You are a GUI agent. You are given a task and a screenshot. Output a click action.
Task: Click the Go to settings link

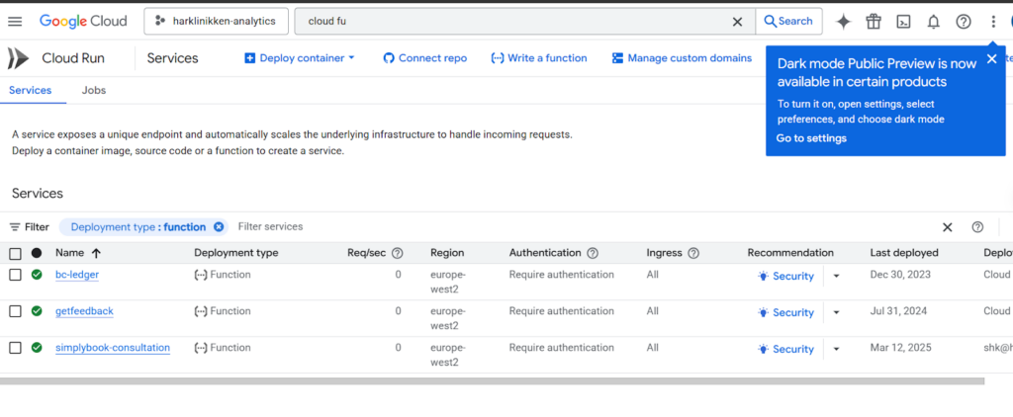(811, 138)
